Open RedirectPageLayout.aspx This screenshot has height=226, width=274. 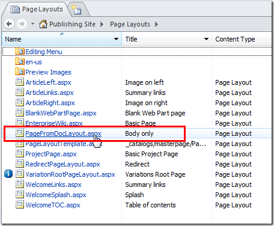[x=62, y=164]
